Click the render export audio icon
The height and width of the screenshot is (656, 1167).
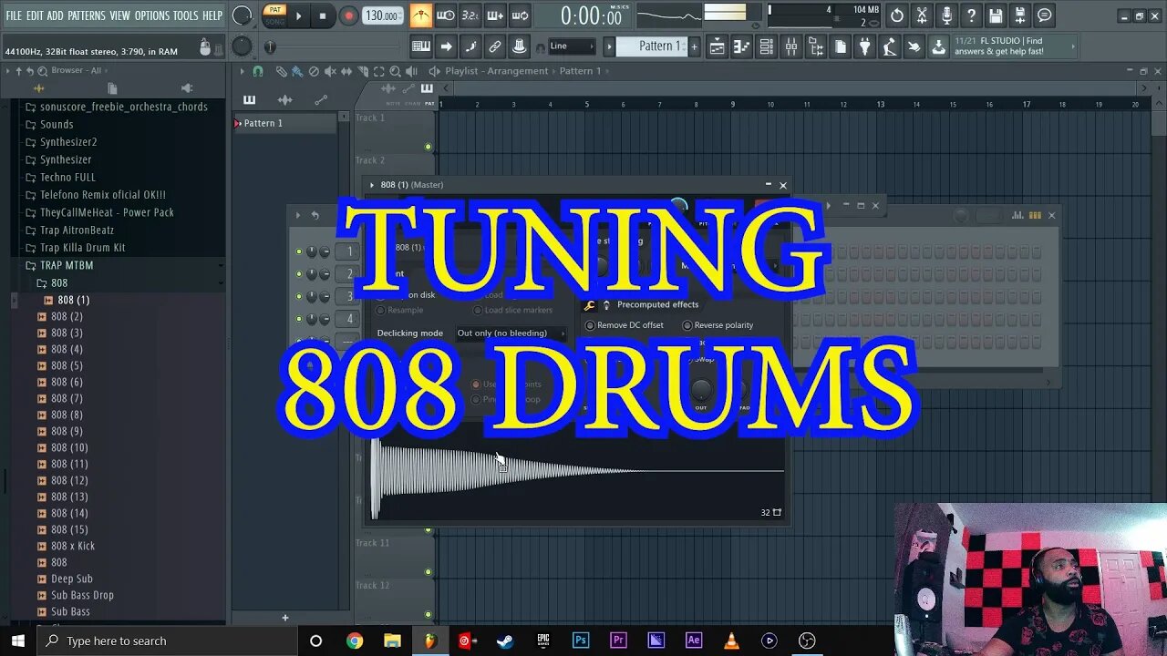(1020, 15)
